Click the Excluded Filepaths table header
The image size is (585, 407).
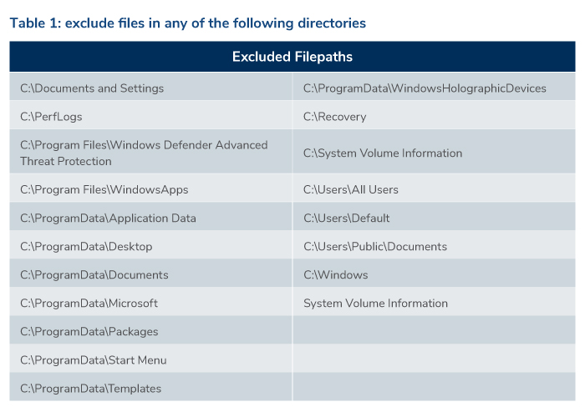tap(292, 57)
